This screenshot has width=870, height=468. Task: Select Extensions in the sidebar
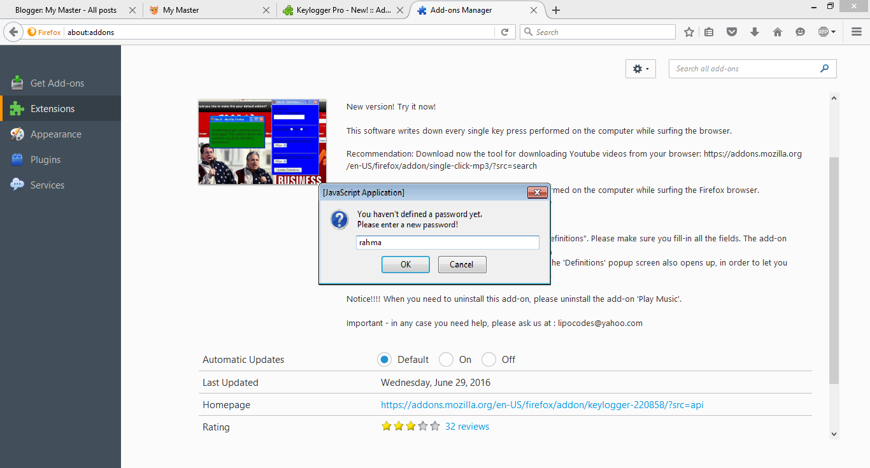(61, 108)
